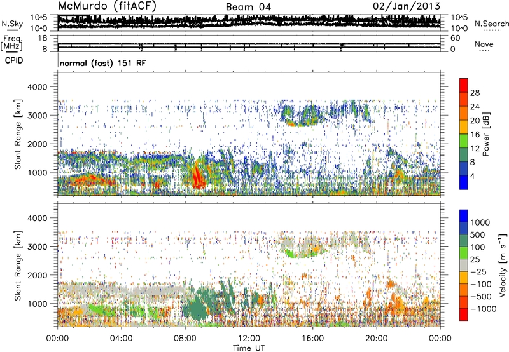Click the 4000 tick of velocity panel

pyautogui.click(x=38, y=218)
